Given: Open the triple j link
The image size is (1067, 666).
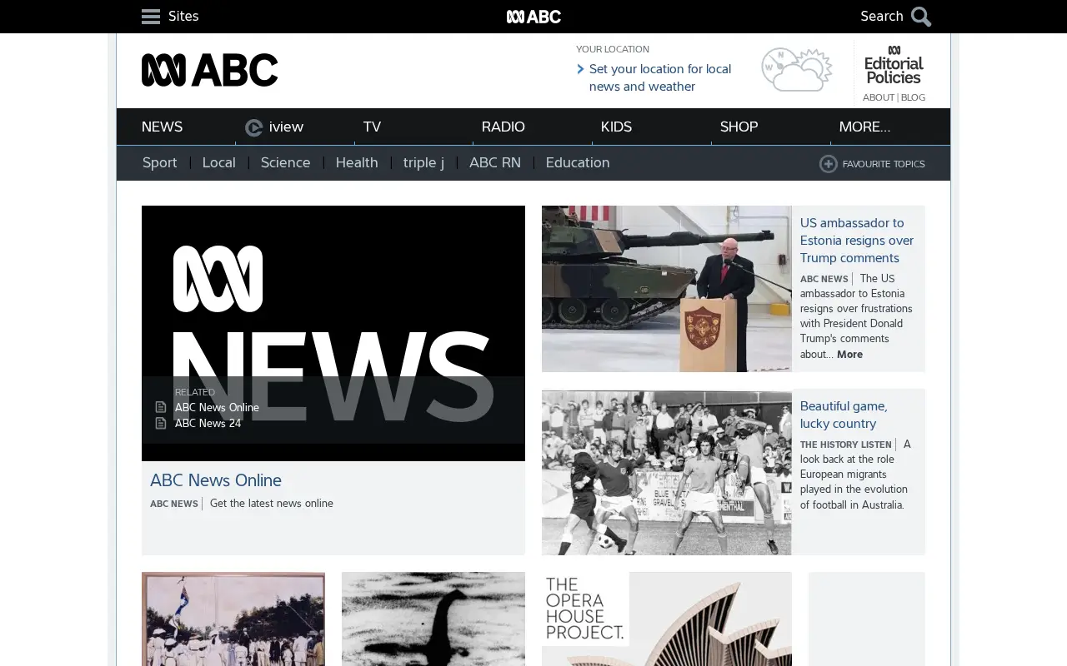Looking at the screenshot, I should point(423,162).
